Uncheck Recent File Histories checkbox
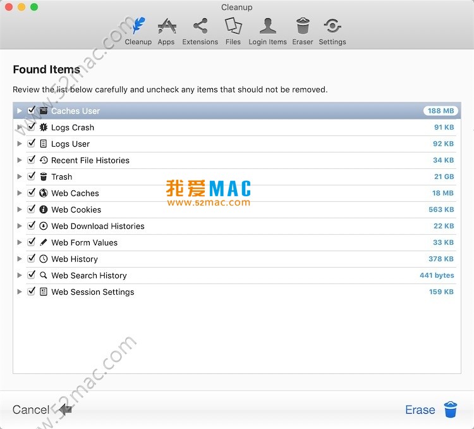Viewport: 474px width, 429px height. (32, 159)
